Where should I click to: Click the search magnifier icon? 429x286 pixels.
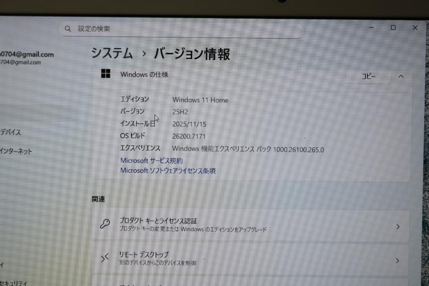coord(68,28)
